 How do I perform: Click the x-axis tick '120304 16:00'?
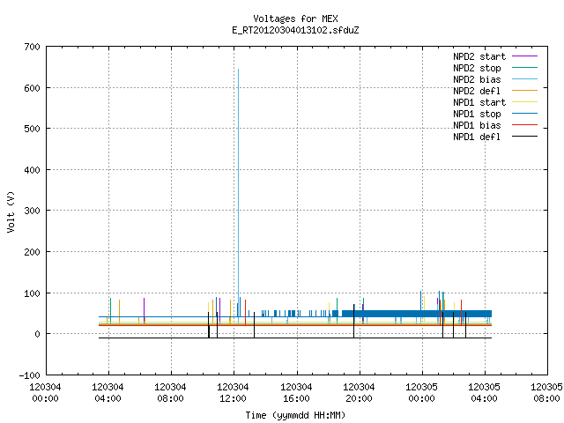(296, 393)
